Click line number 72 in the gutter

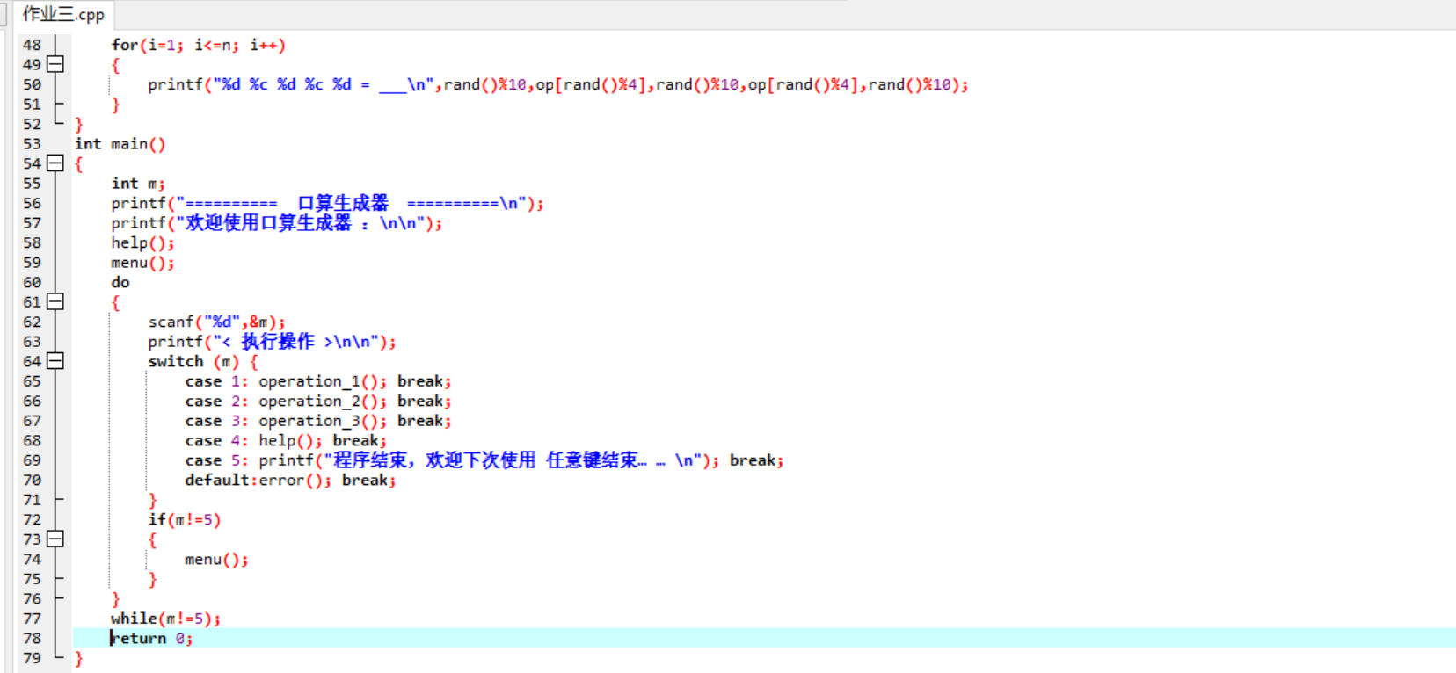coord(32,519)
